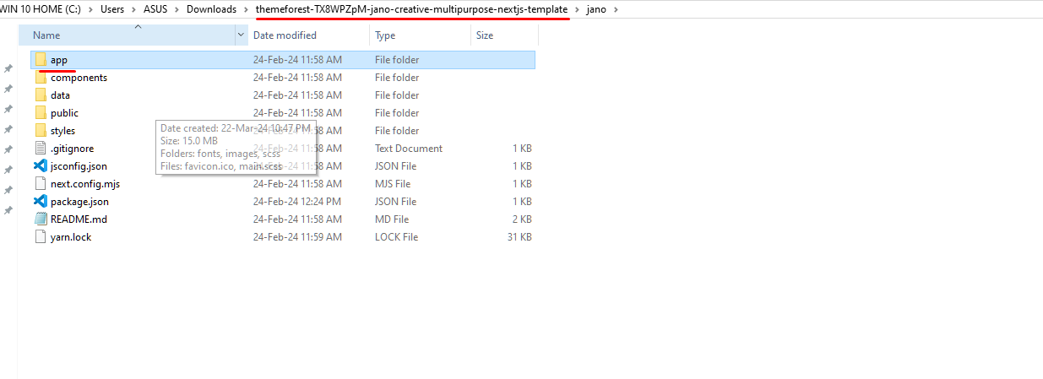The width and height of the screenshot is (1043, 379).
Task: Click the package.json VS Code icon
Action: [41, 202]
